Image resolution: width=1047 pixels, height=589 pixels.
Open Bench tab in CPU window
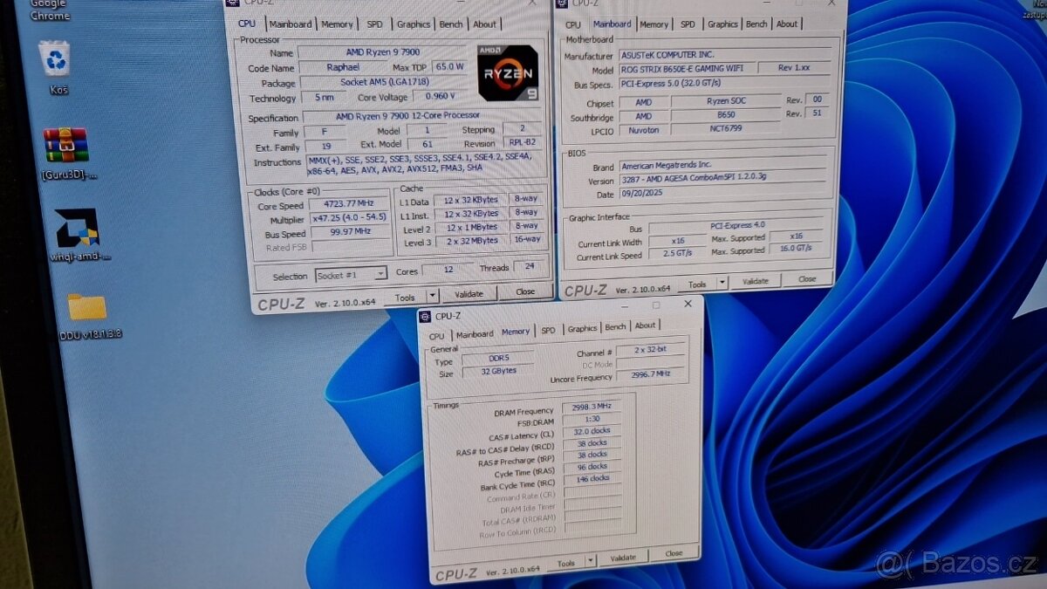coord(451,24)
